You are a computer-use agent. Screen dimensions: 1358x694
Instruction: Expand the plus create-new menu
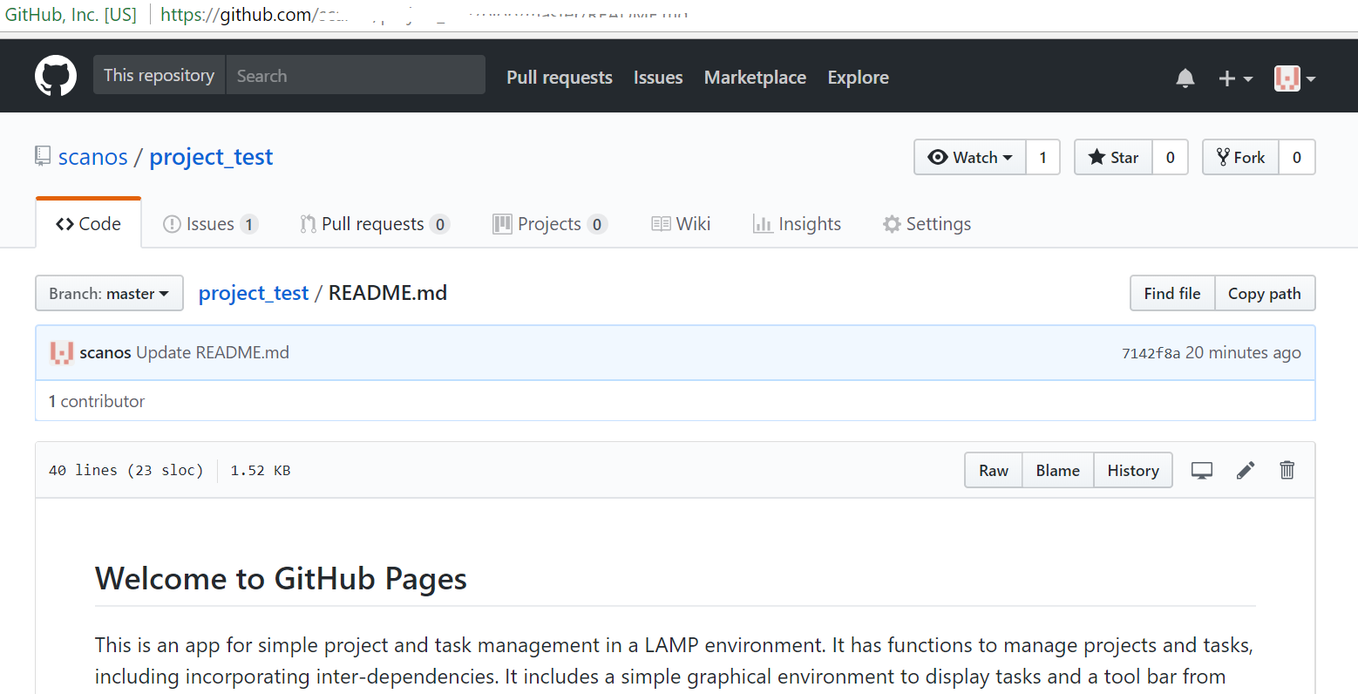(1235, 78)
